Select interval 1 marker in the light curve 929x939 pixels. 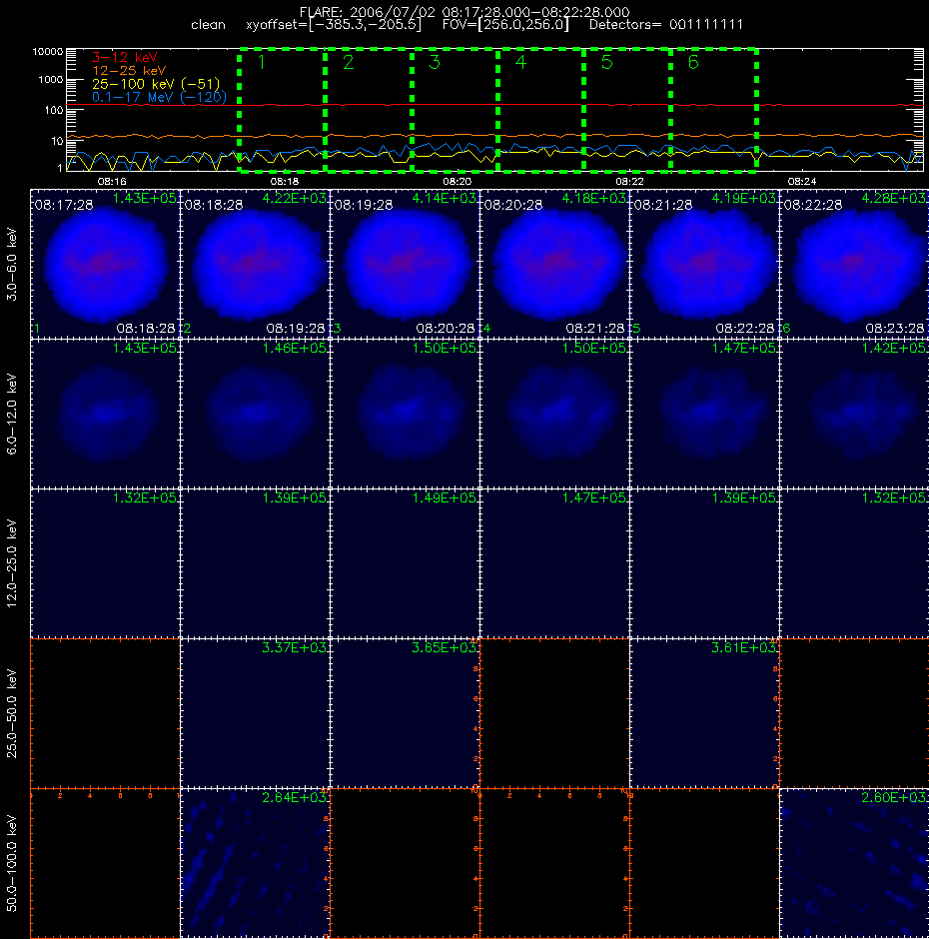pos(282,110)
